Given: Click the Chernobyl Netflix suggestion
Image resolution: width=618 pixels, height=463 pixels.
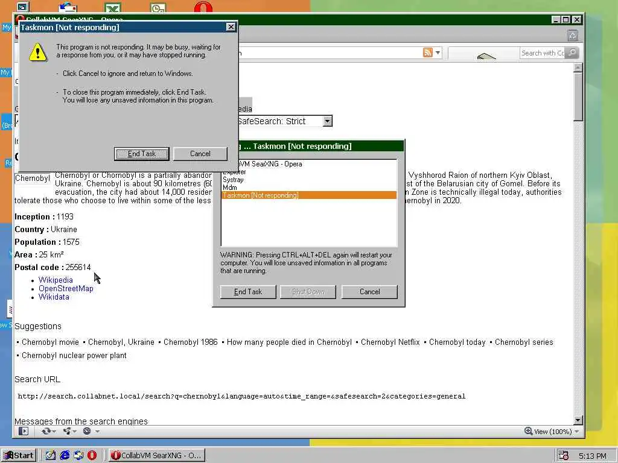Looking at the screenshot, I should [390, 342].
